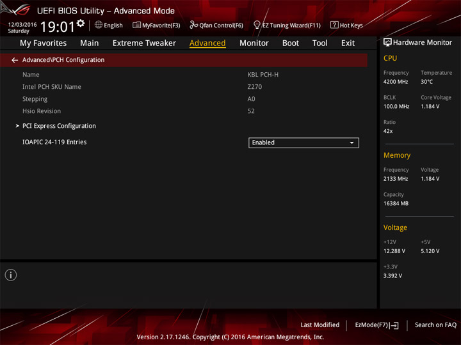Click the 5.120 V reading
This screenshot has width=461, height=345.
[430, 251]
